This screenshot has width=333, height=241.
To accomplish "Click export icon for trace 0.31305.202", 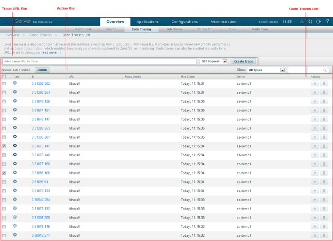I will click(x=315, y=83).
